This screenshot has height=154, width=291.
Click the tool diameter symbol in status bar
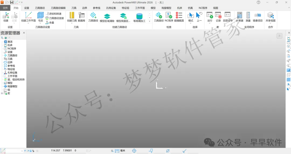coord(168,151)
